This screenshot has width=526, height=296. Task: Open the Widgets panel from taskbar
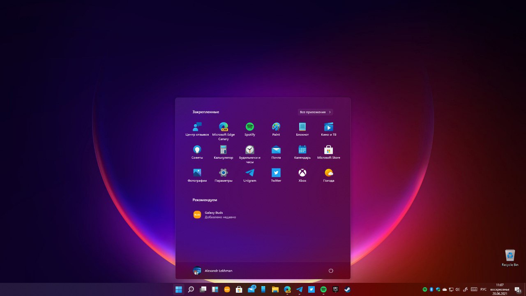click(215, 289)
